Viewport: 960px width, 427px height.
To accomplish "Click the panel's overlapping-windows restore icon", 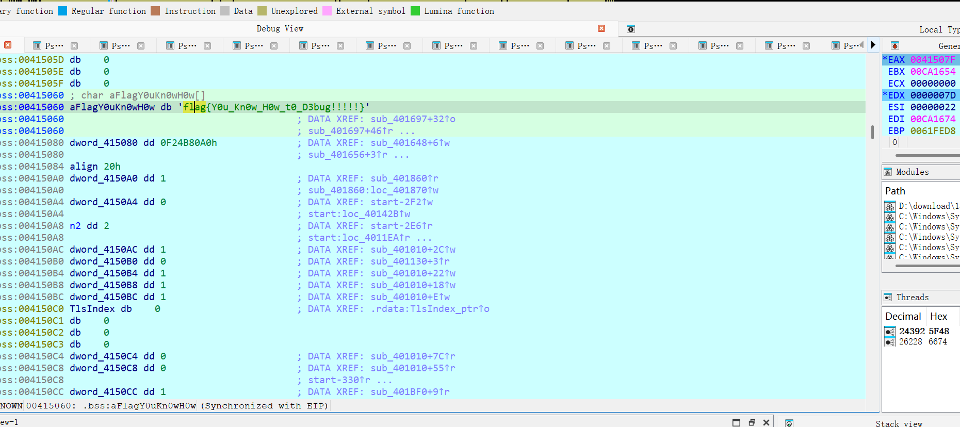I will pyautogui.click(x=752, y=422).
